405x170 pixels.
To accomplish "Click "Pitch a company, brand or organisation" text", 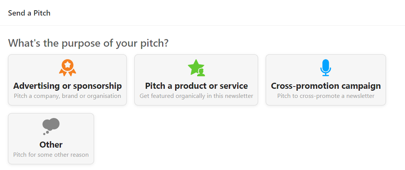I will (x=67, y=96).
